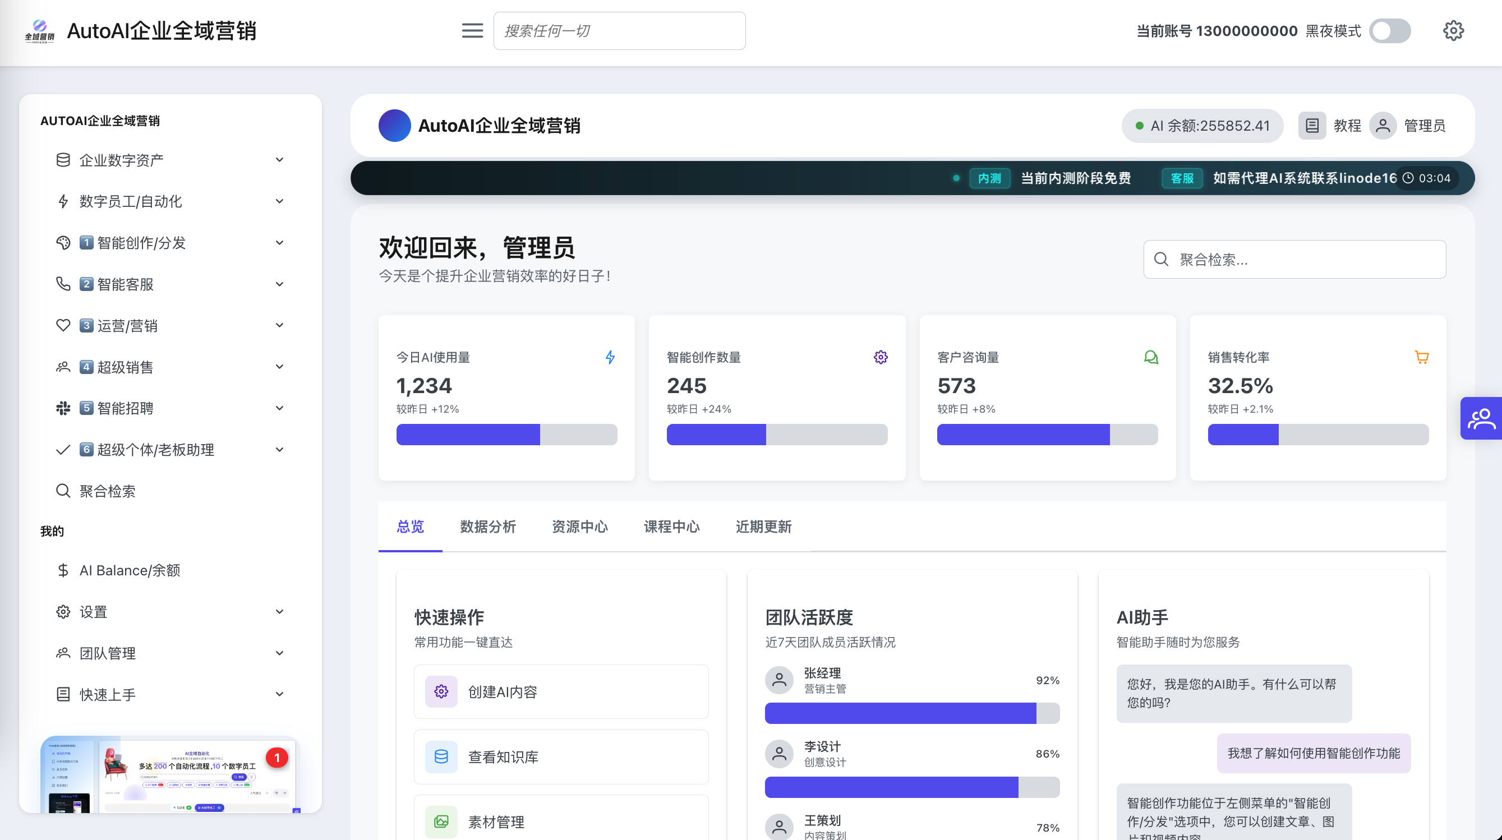Click the gear icon on 智能创作数量 card
The width and height of the screenshot is (1502, 840).
881,357
